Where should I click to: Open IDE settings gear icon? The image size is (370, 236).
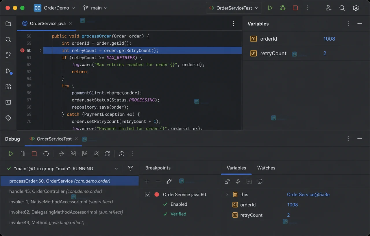(356, 8)
